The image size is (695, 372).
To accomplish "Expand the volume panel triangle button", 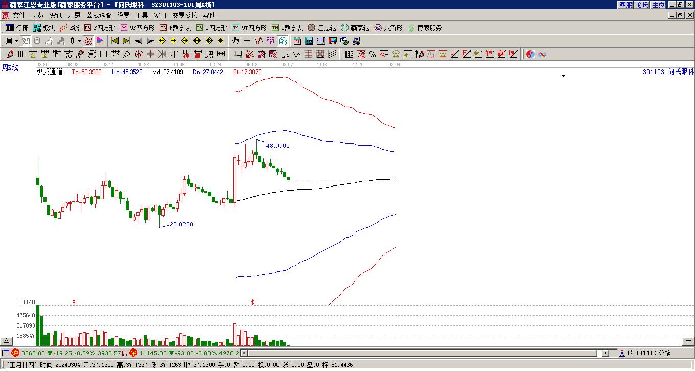I will [x=6, y=341].
